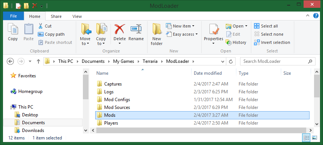Click Documents in the address bar
The height and width of the screenshot is (145, 323).
point(93,61)
